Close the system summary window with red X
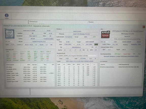The height and width of the screenshot is (109, 146). [144, 27]
